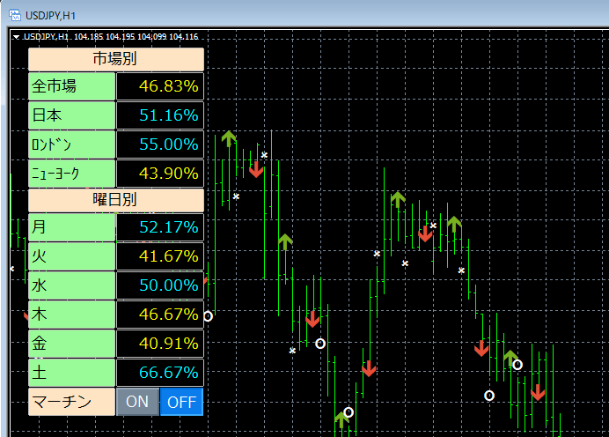Screen dimensions: 609x437
Task: Click the ﾛﾝﾄﾞﾝ market label
Action: 71,144
